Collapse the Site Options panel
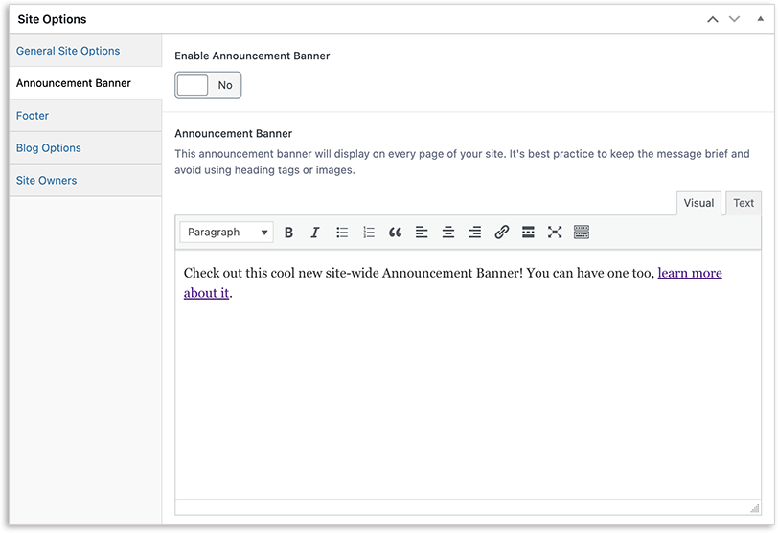The height and width of the screenshot is (533, 778). pos(760,19)
